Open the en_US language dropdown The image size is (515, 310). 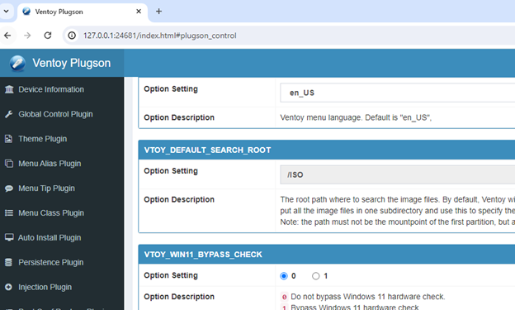(398, 93)
